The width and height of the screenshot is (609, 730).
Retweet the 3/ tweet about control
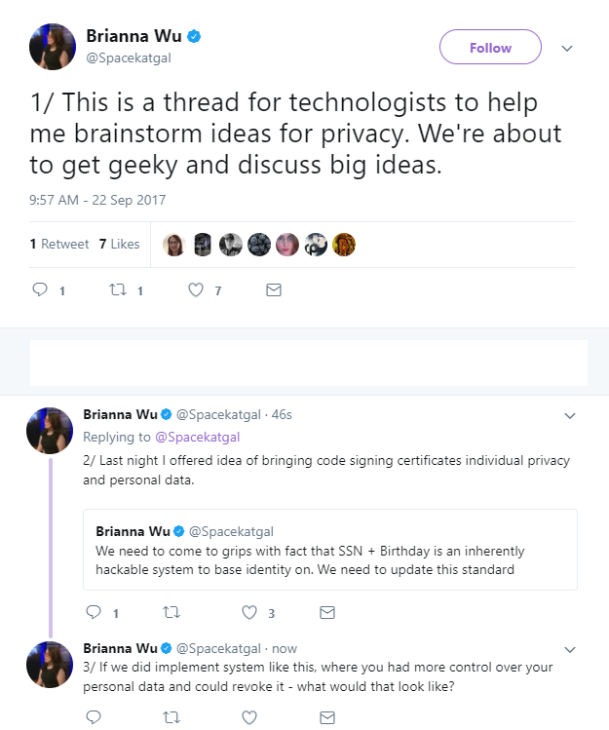tap(171, 717)
